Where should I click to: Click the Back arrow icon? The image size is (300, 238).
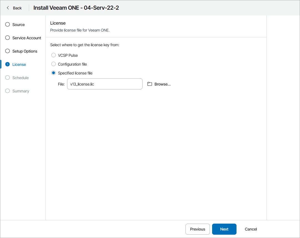coord(8,8)
